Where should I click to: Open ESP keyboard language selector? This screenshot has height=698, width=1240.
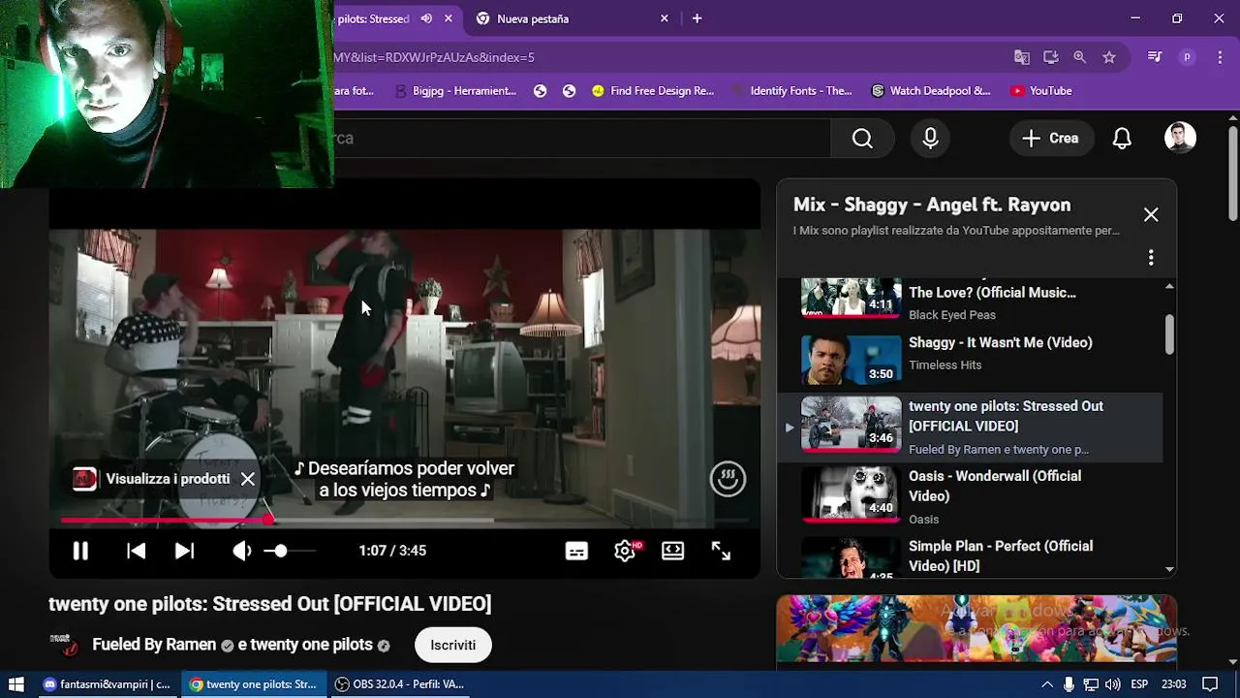point(1139,684)
